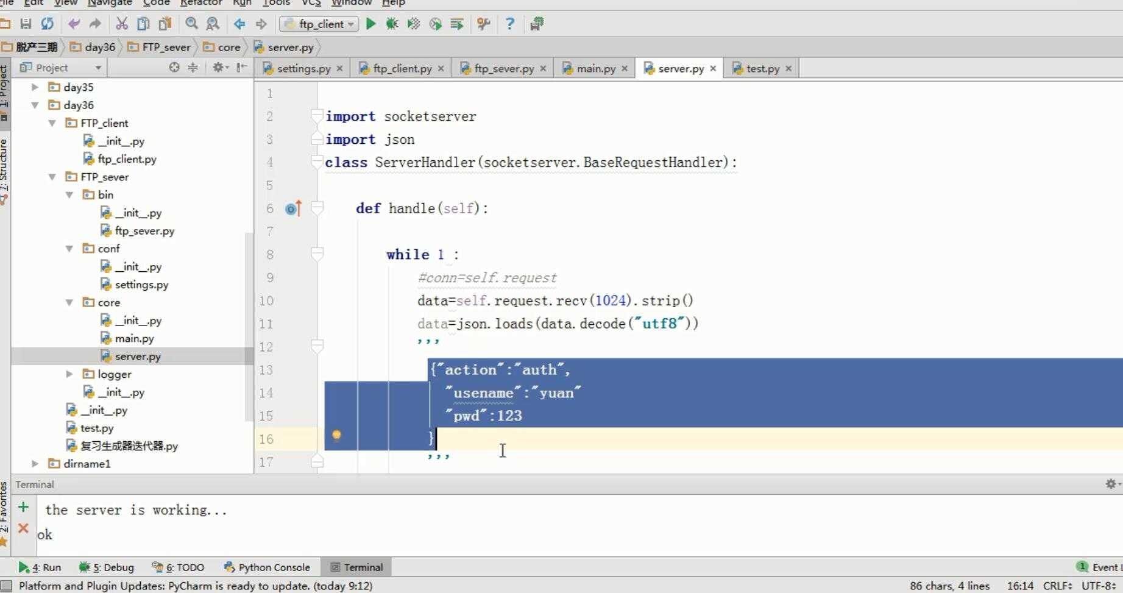Open Settings wrench icon in toolbar
Image resolution: width=1123 pixels, height=593 pixels.
coord(484,24)
